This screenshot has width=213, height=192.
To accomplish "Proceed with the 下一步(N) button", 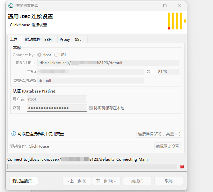I will click(106, 181).
